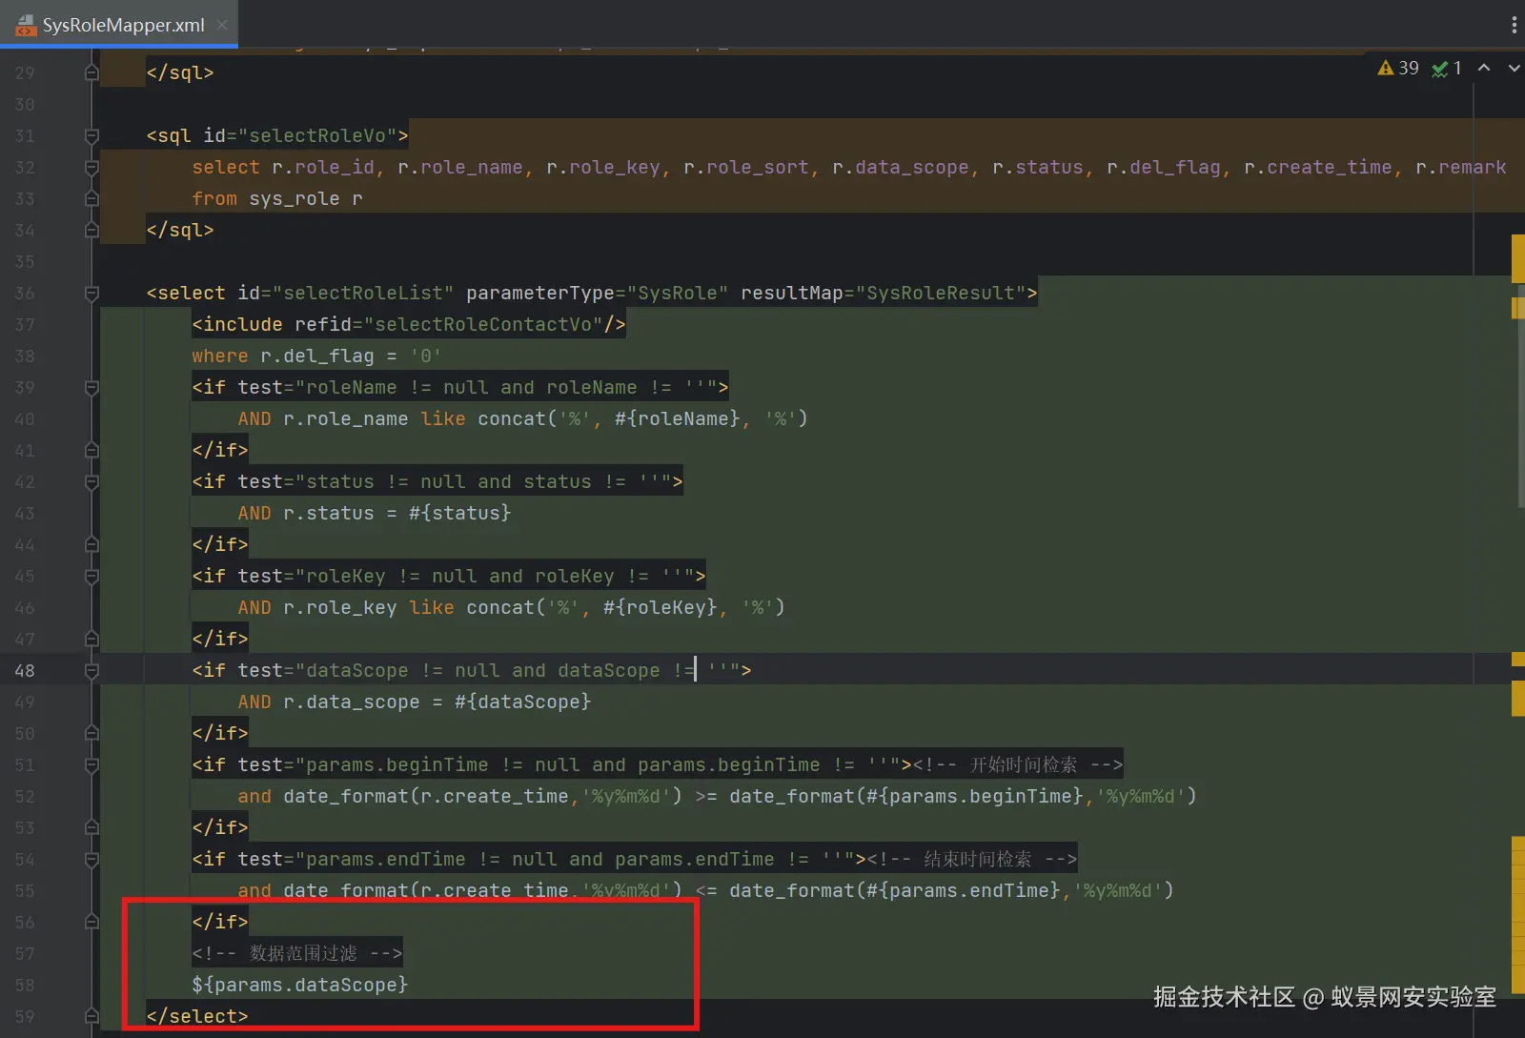
Task: Click the fold end marker at line 47
Action: 91,639
